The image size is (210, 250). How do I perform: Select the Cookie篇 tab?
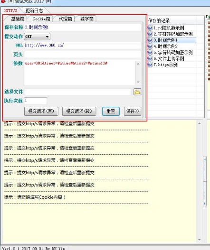pos(41,19)
